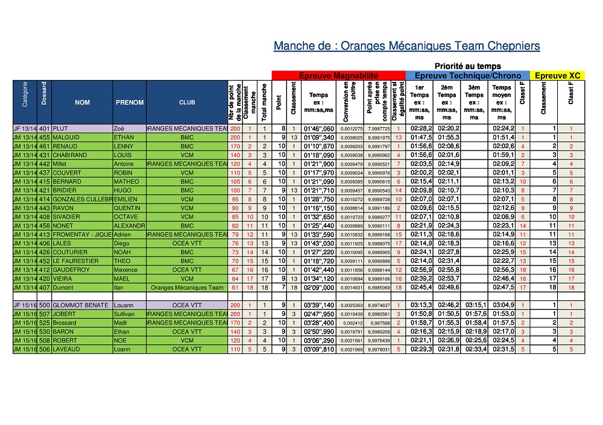Click the name cell 'LALES'
The height and width of the screenshot is (425, 603).
click(82, 243)
